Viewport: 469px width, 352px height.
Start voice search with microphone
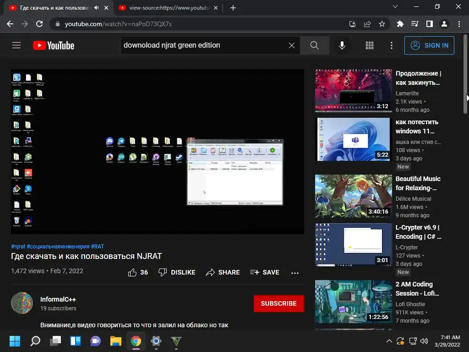coord(342,45)
